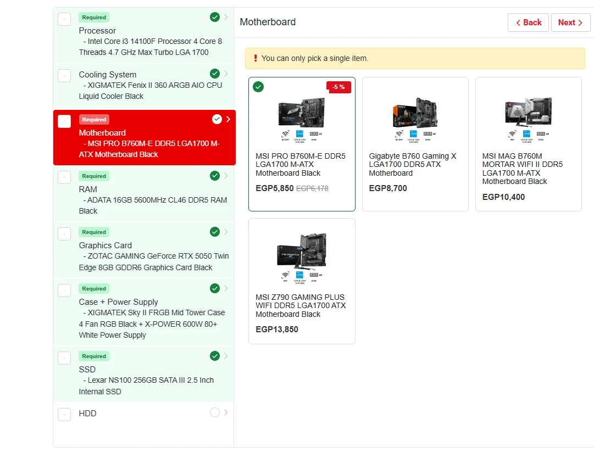Click the Processor component thumbnail box
The width and height of the screenshot is (594, 458).
(x=64, y=19)
